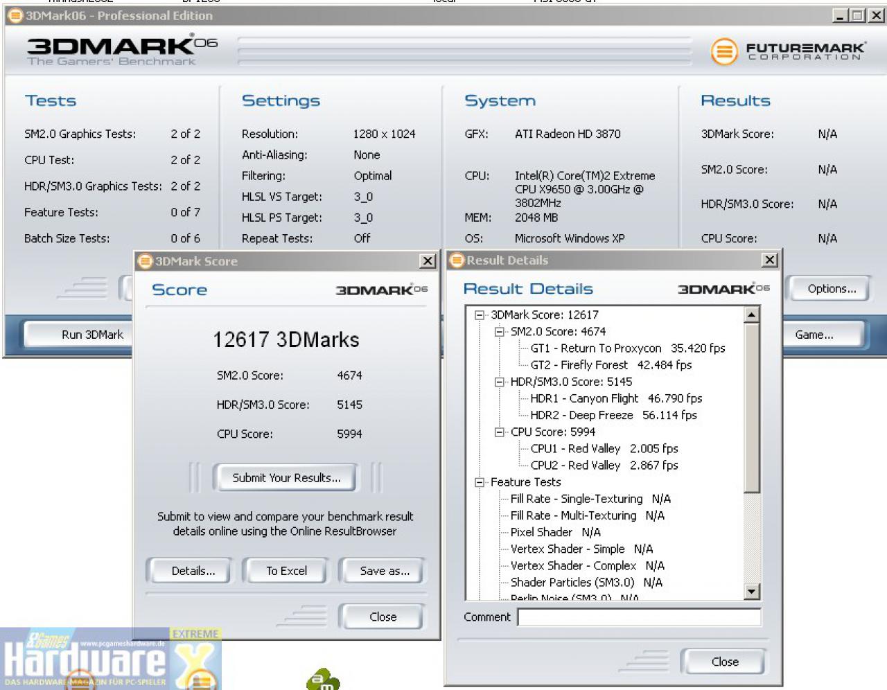Click the result tree scrollbar down arrow
Image resolution: width=887 pixels, height=690 pixels.
752,591
